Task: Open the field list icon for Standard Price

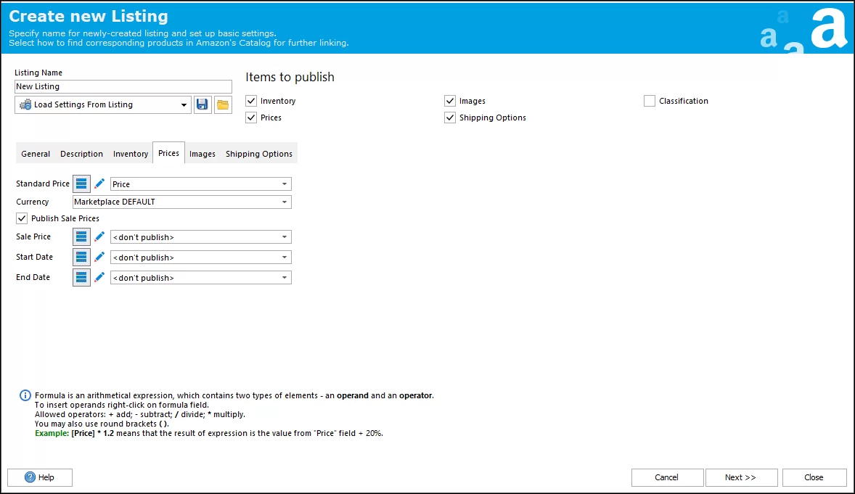Action: coord(81,184)
